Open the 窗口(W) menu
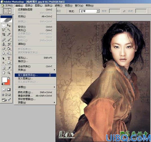Image resolution: width=151 pixels, height=142 pixels. 79,6
